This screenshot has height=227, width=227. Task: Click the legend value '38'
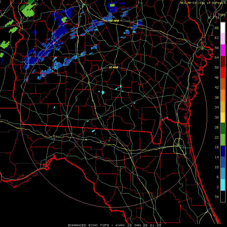(217, 97)
